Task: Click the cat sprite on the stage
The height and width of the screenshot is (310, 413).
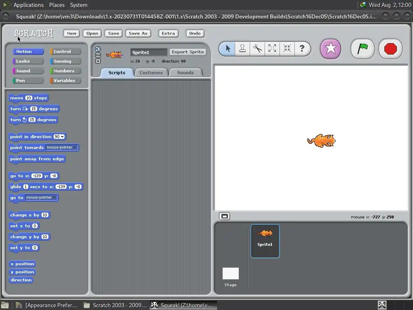Action: [x=321, y=140]
